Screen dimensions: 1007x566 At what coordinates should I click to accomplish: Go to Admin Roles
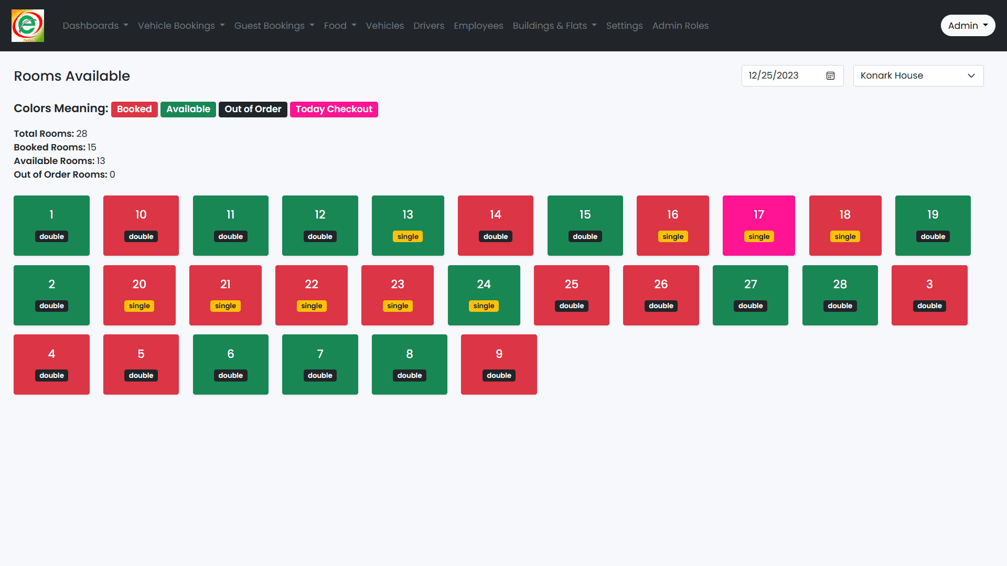point(680,25)
